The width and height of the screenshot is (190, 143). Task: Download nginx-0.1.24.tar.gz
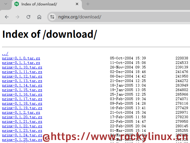pos(22,135)
